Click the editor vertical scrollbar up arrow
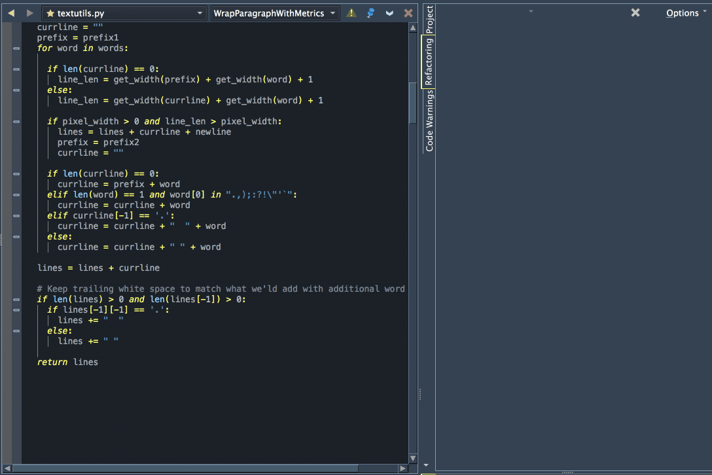Image resolution: width=712 pixels, height=475 pixels. [413, 28]
